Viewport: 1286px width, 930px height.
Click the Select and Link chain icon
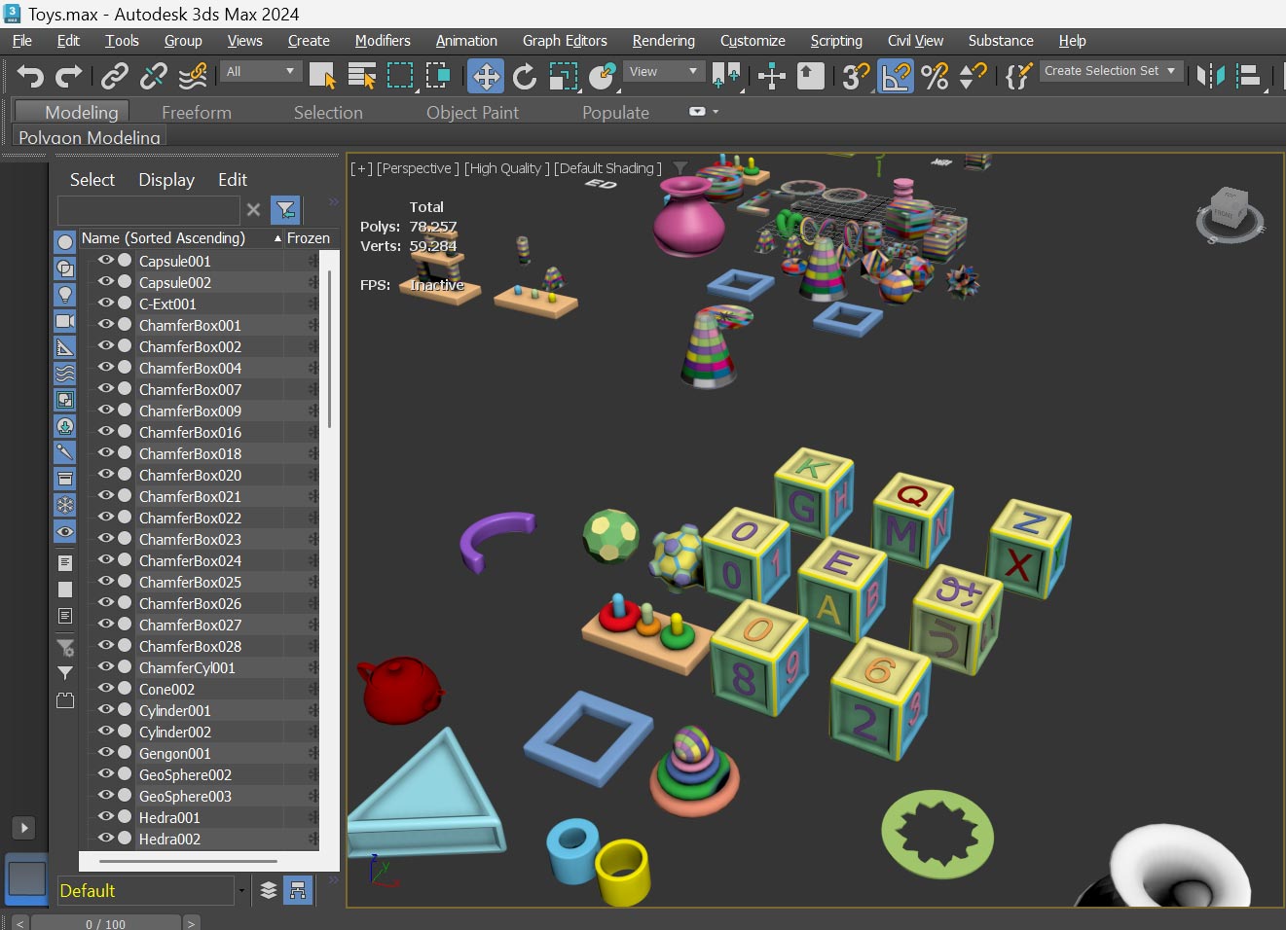coord(115,76)
